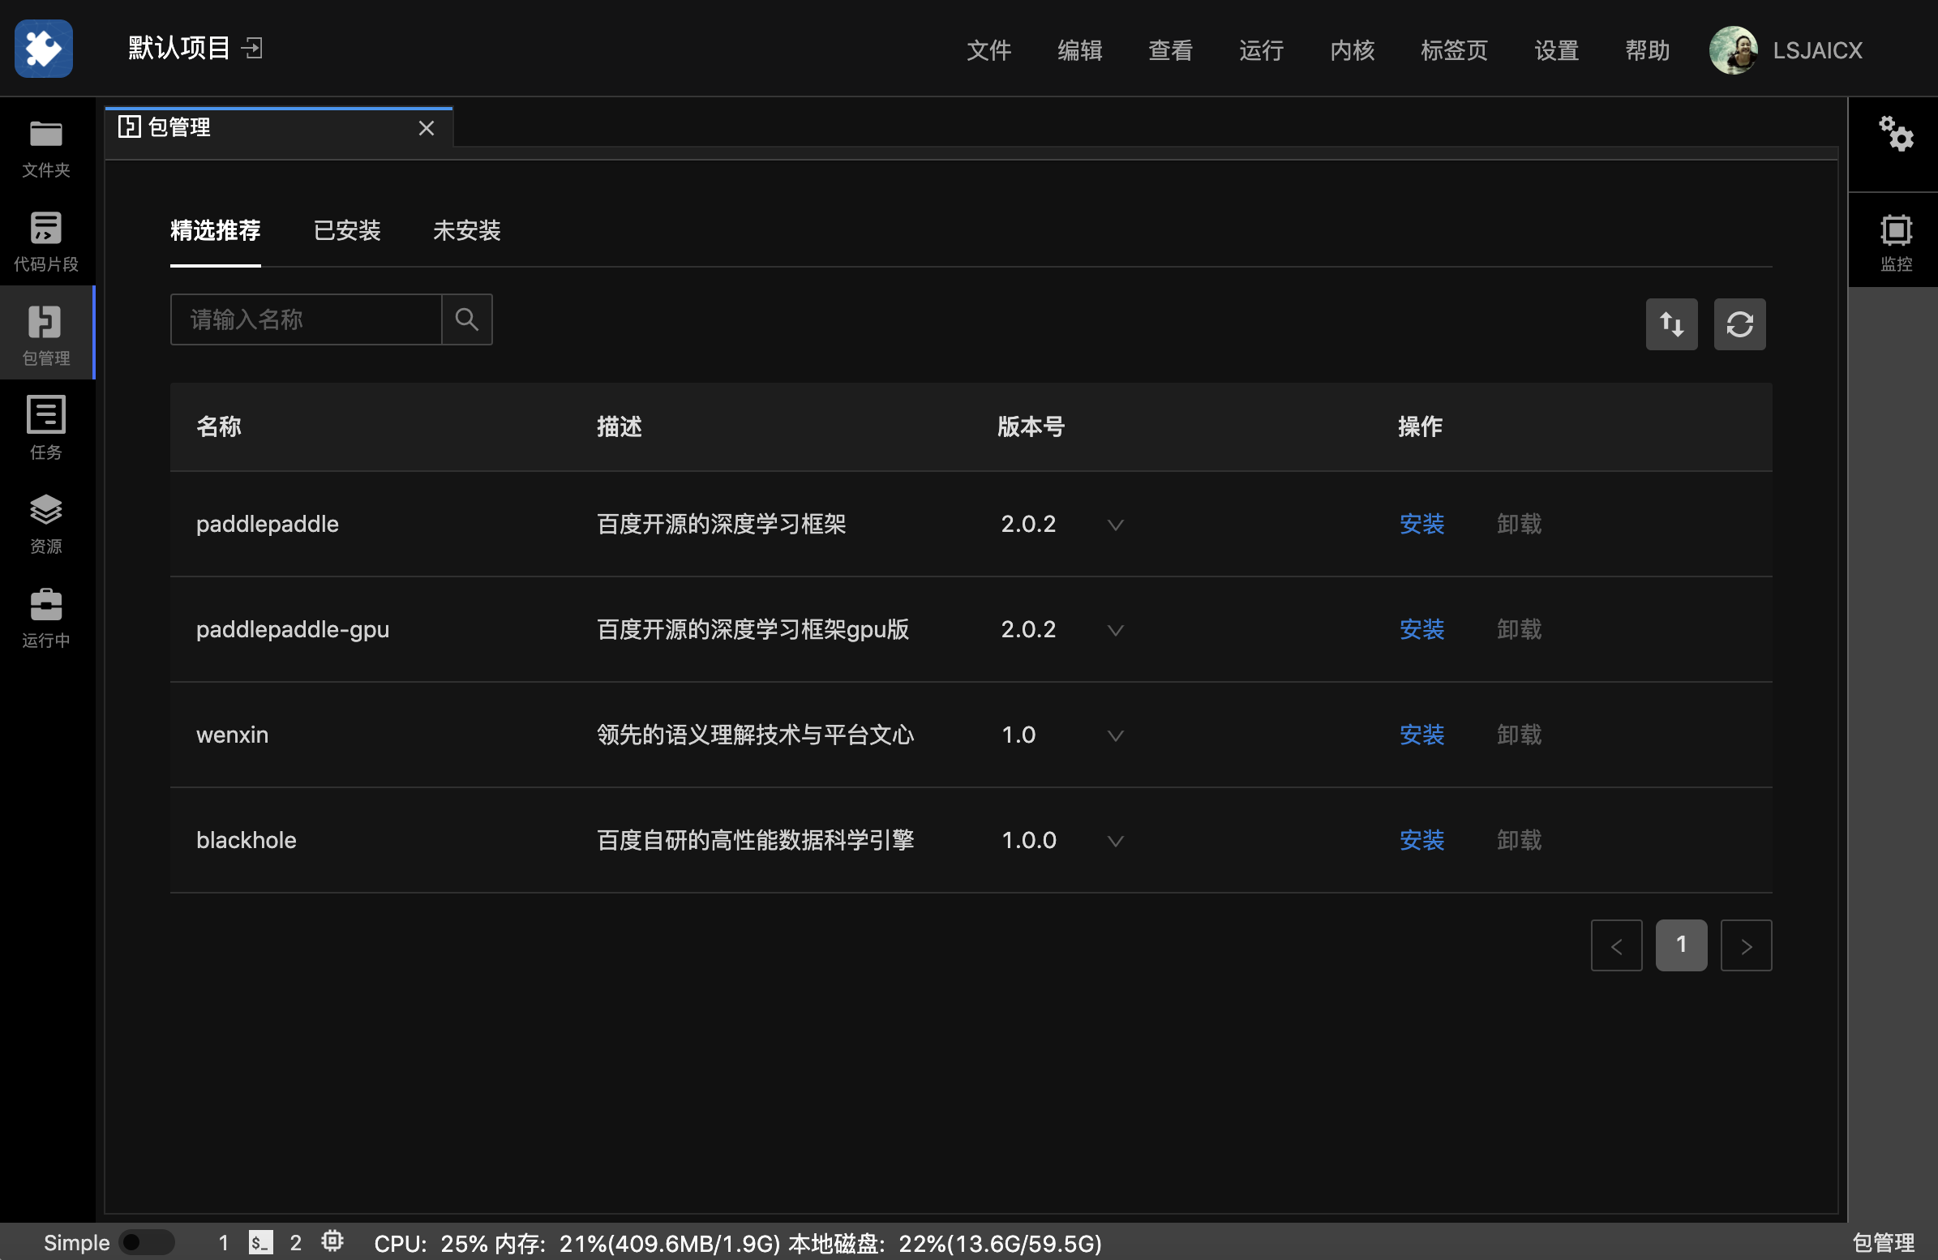
Task: Click 卸载 for blackhole
Action: point(1520,841)
